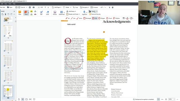Click the New Task button
The width and height of the screenshot is (180, 101).
3,7
